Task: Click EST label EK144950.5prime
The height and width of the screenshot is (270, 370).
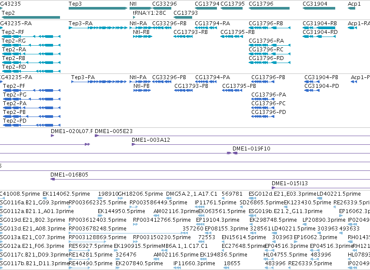Action: pos(122,211)
